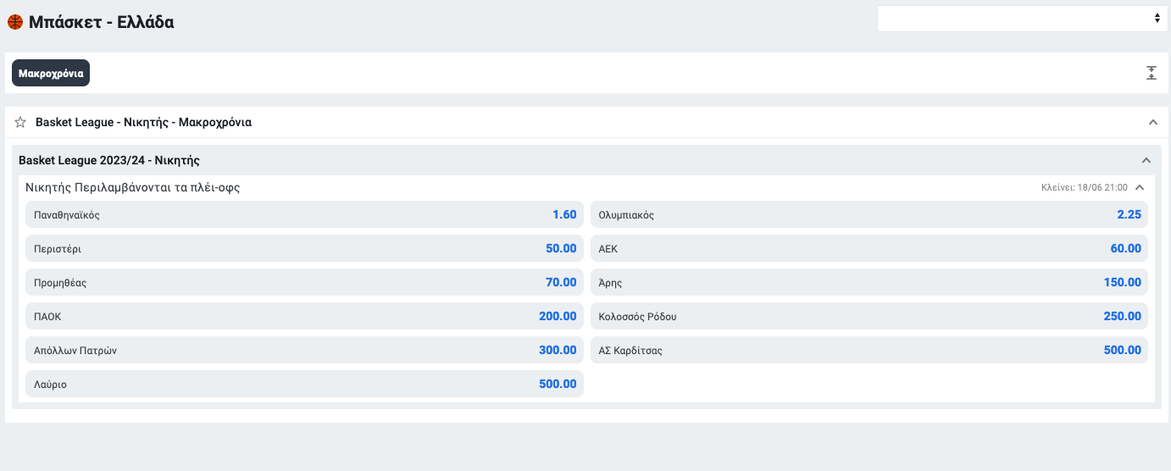This screenshot has height=471, width=1171.
Task: Select ΑΕΚ odds 60.00
Action: pos(869,248)
